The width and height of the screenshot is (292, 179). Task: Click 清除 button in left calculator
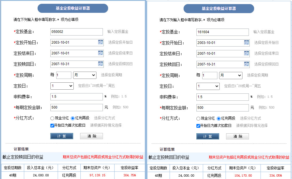[92, 136]
